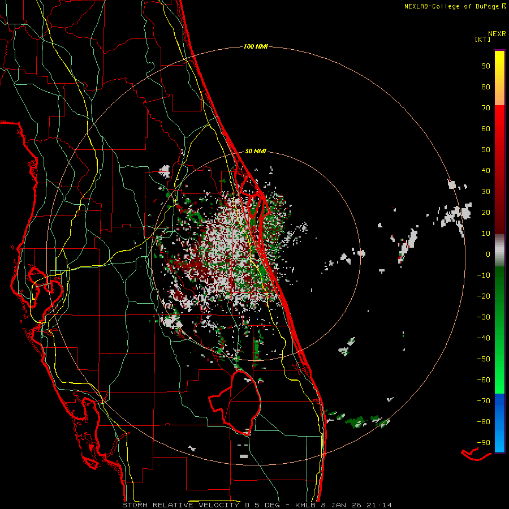Select the 100 NMI range ring label
The width and height of the screenshot is (509, 509).
[x=256, y=46]
